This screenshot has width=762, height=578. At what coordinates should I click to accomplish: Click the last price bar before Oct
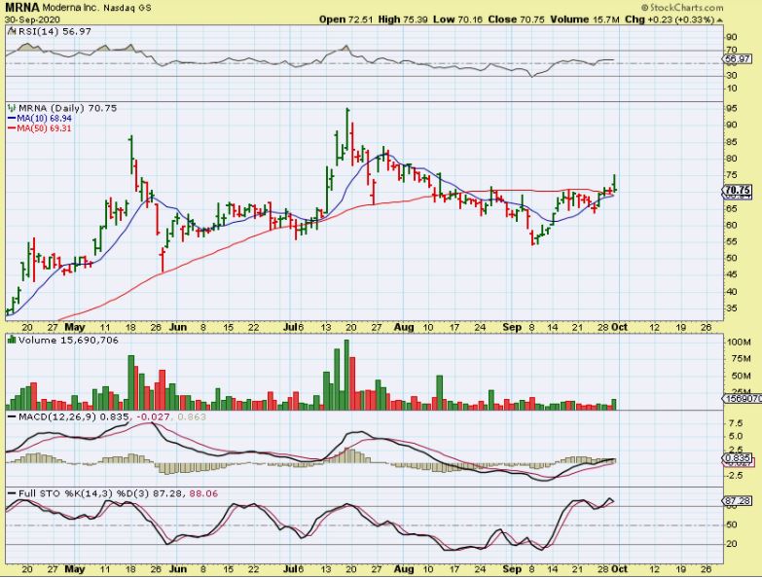pos(615,183)
